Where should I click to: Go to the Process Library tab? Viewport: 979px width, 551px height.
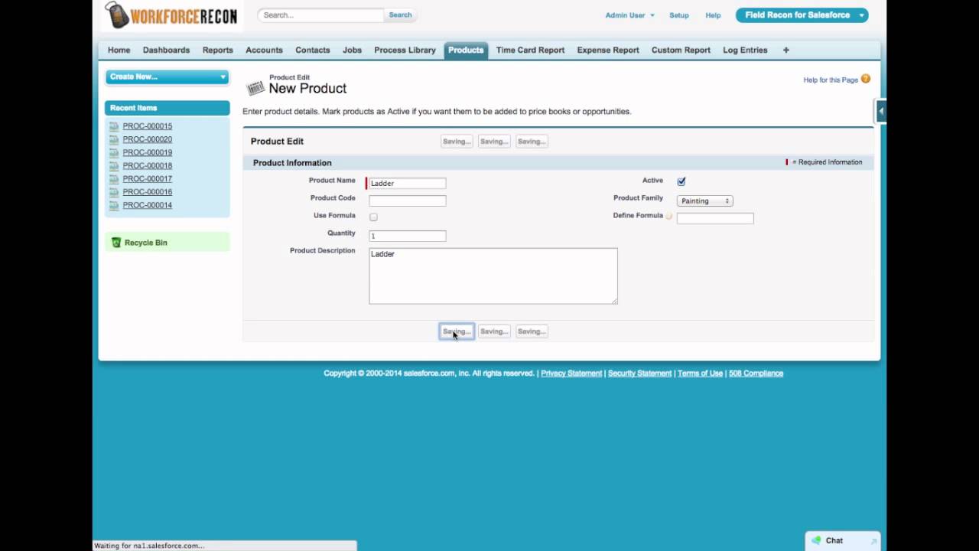point(405,50)
